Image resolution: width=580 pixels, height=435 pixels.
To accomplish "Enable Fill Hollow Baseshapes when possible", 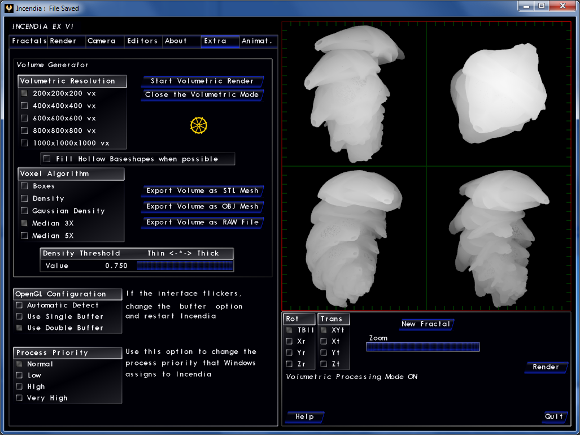I will coord(47,159).
